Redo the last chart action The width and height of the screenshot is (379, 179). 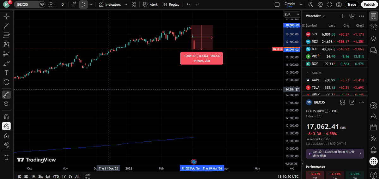tap(198, 4)
